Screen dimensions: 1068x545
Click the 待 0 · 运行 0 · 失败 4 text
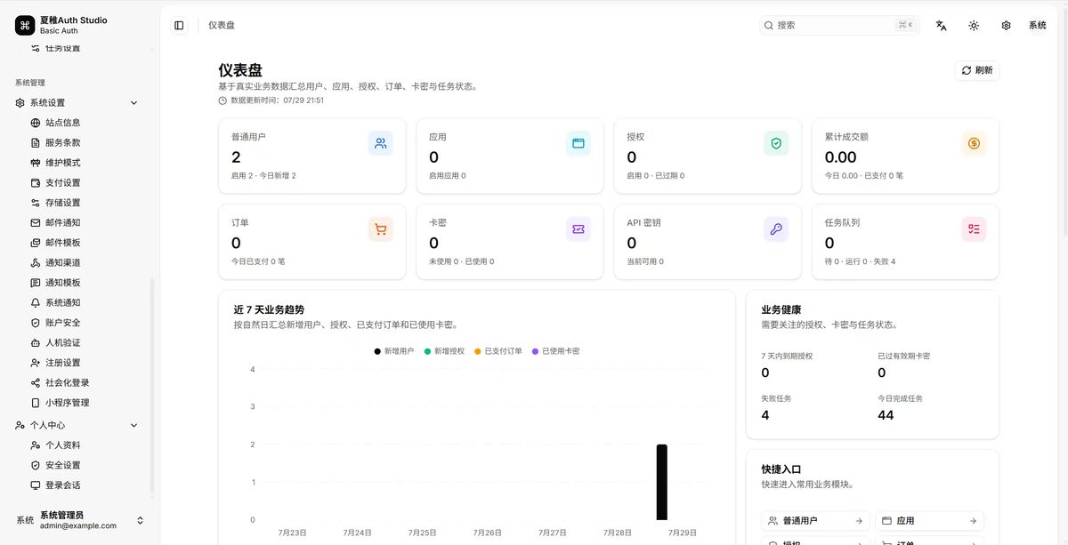point(861,261)
